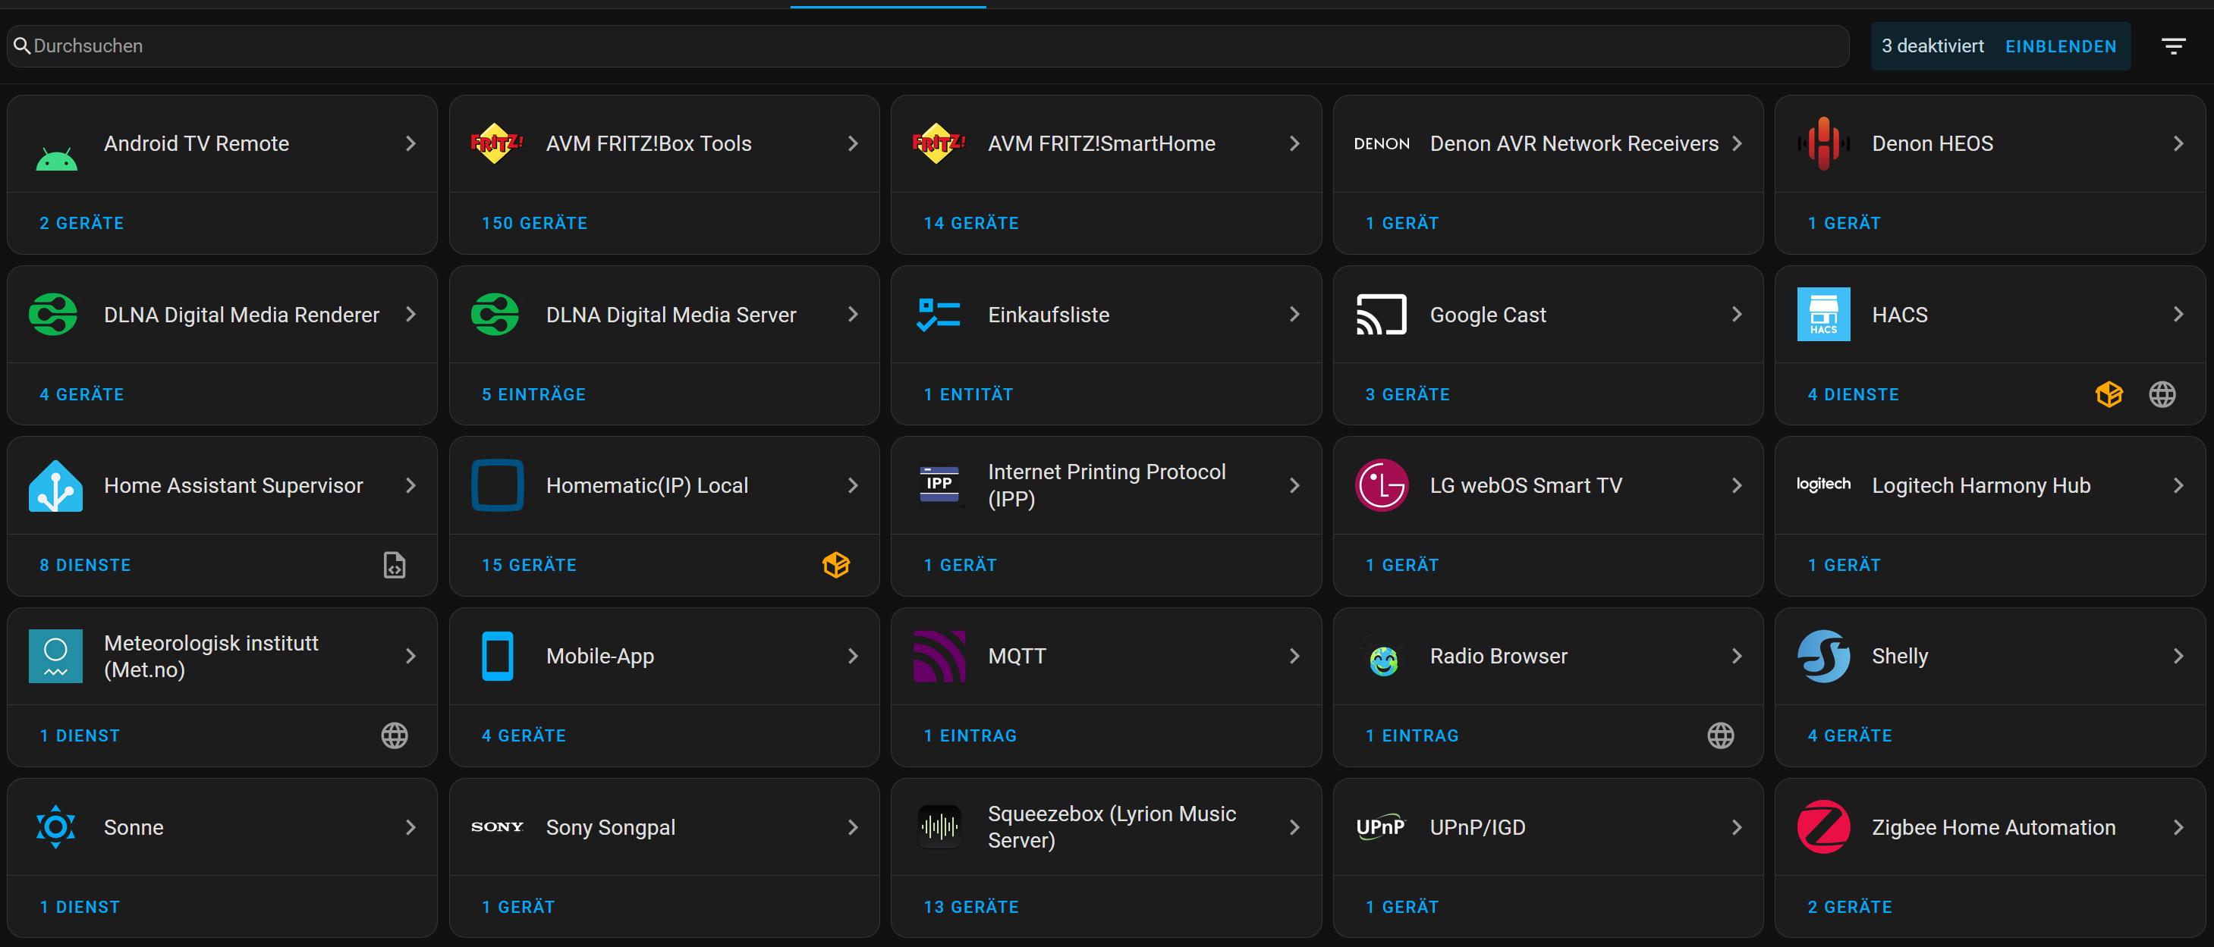Open the 150 GERÄTE link

[x=533, y=223]
